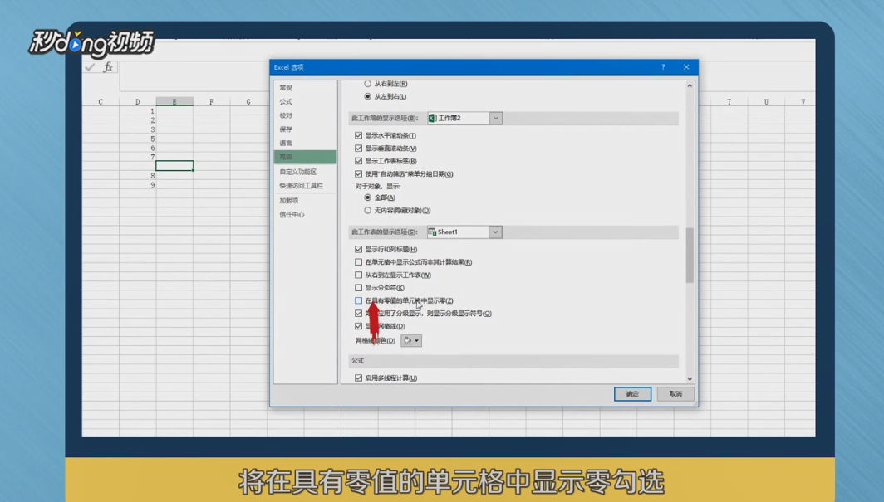Open the 网格线颜色 paint bucket color picker
The height and width of the screenshot is (502, 884).
point(411,340)
